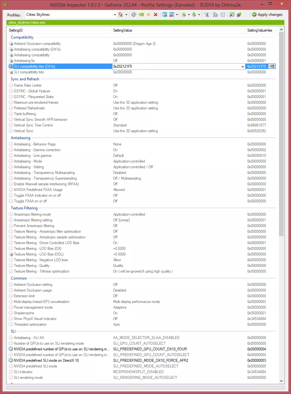The image size is (291, 394).
Task: Click the SettingValue column header
Action: tap(179, 30)
